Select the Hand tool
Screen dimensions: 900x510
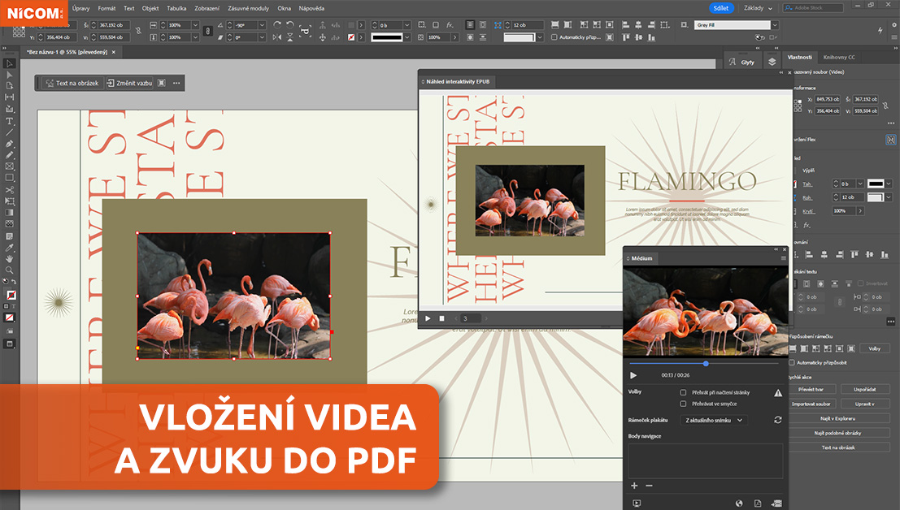10,258
